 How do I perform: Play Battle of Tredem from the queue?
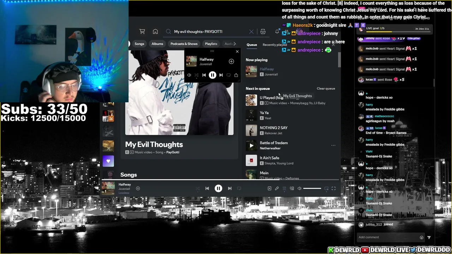pyautogui.click(x=251, y=145)
